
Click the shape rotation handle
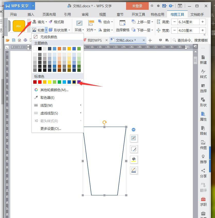point(104,122)
